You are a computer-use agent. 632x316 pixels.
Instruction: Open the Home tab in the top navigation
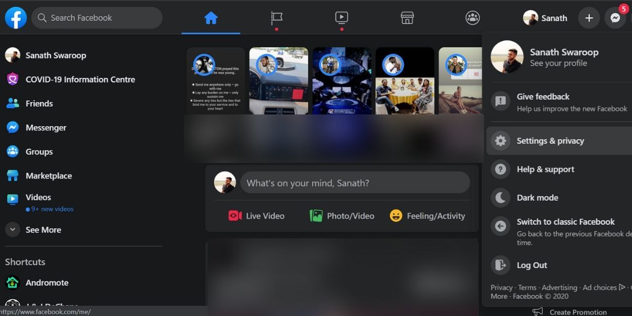(x=211, y=18)
